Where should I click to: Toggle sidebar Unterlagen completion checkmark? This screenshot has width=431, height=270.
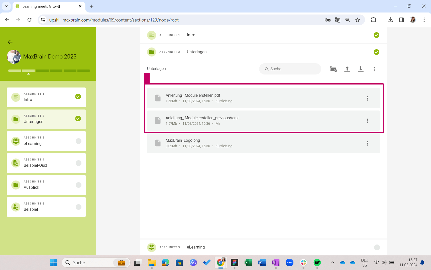[78, 118]
